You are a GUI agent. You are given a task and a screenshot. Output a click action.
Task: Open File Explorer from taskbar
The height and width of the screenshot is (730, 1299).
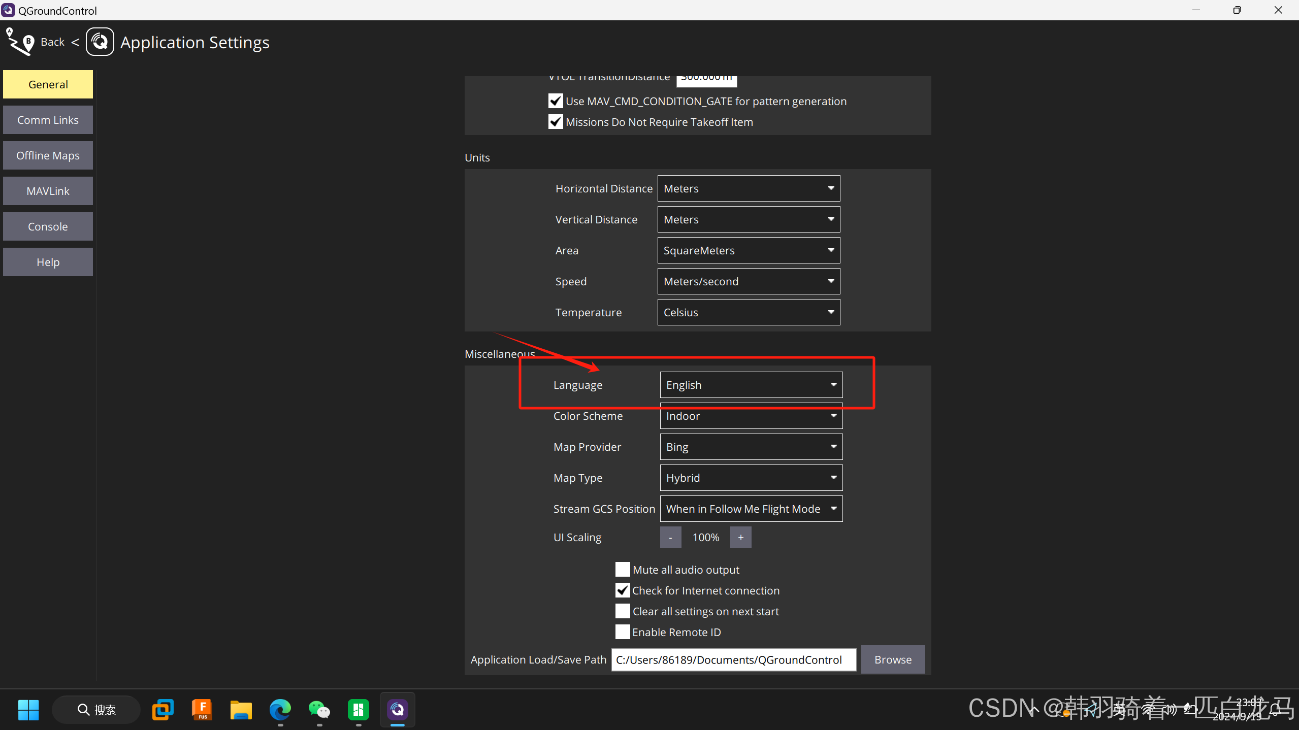(x=241, y=710)
